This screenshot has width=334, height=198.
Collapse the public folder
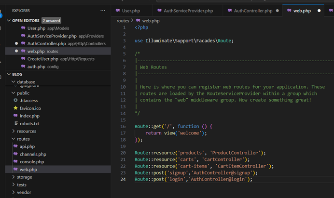(x=14, y=93)
